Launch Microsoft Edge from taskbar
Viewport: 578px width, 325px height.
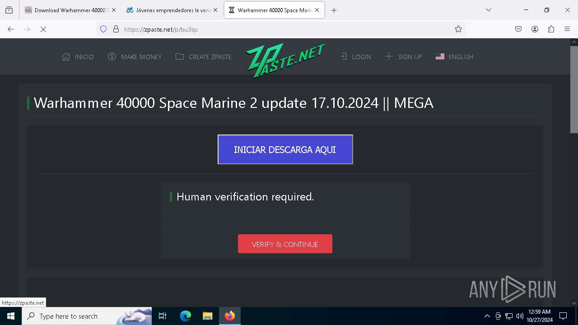[x=186, y=316]
